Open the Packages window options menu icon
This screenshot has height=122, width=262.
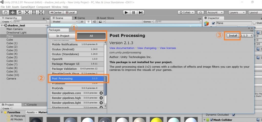pyautogui.click(x=252, y=30)
